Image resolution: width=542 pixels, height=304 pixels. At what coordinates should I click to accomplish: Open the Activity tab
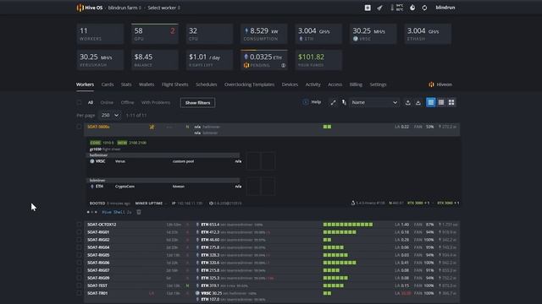pyautogui.click(x=312, y=84)
